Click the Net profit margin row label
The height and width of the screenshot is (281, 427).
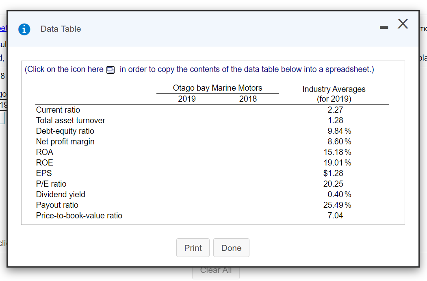pos(65,142)
